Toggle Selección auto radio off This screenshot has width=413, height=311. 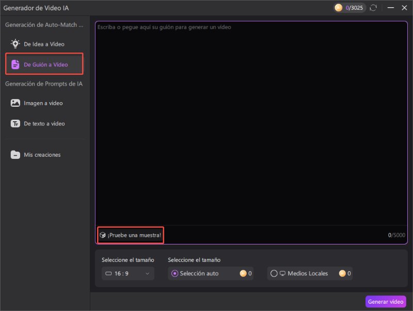[174, 273]
